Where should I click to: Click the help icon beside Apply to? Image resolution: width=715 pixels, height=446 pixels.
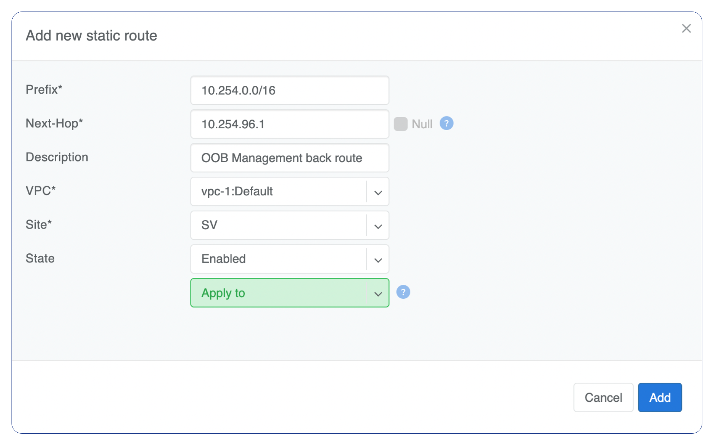(403, 292)
